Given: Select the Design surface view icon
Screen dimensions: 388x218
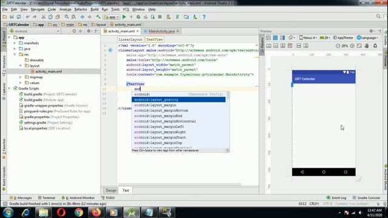Looking at the screenshot, I should click(268, 38).
